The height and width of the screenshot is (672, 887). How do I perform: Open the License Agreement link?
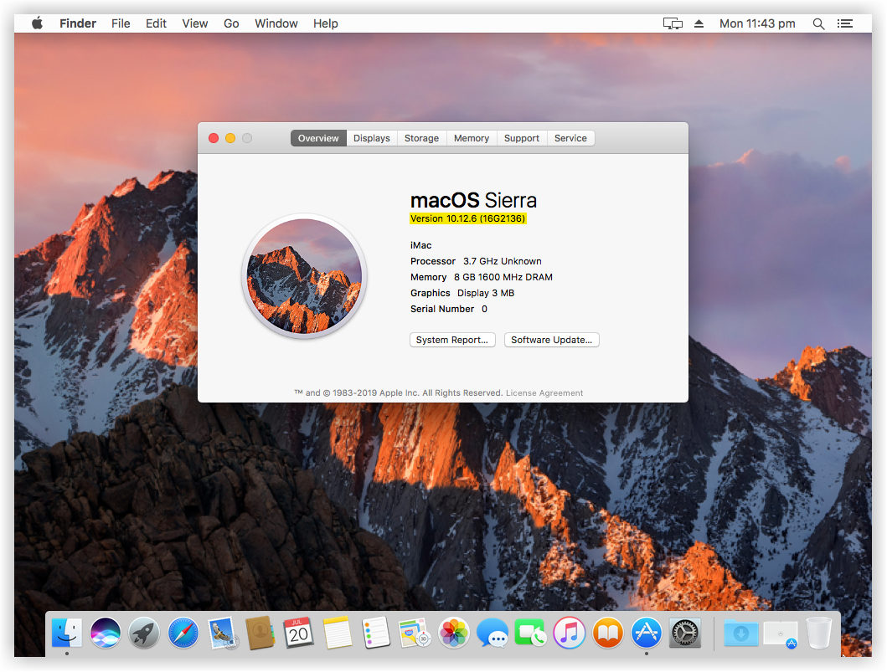544,393
